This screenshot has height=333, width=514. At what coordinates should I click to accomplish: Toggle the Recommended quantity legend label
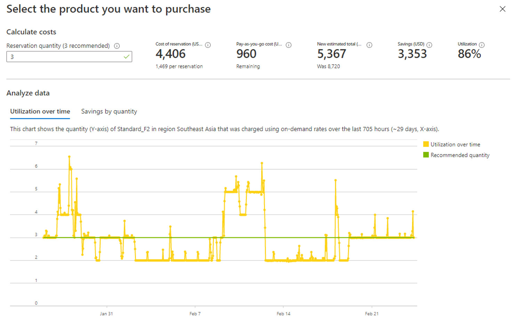pos(460,155)
